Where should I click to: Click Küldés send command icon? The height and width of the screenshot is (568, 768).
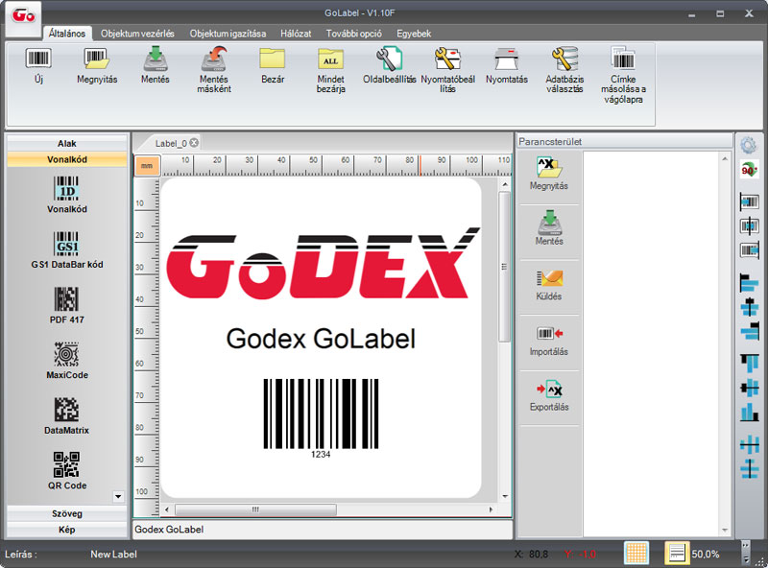[549, 285]
